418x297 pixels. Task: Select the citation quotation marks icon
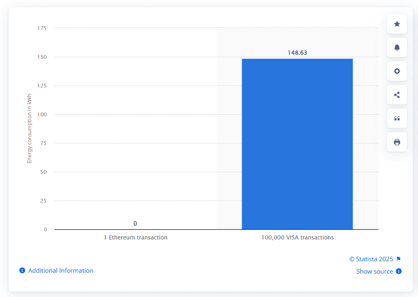tap(396, 118)
